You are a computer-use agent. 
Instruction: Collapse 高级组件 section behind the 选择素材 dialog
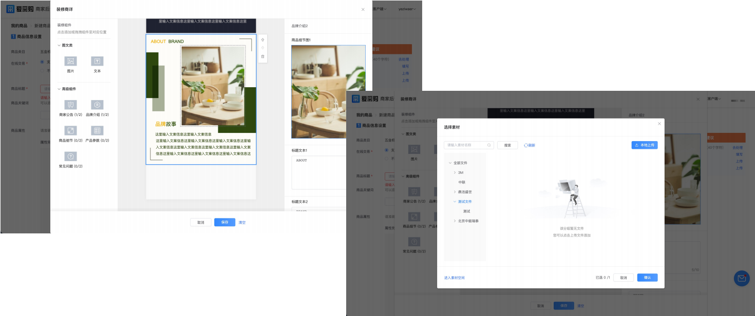click(x=403, y=176)
